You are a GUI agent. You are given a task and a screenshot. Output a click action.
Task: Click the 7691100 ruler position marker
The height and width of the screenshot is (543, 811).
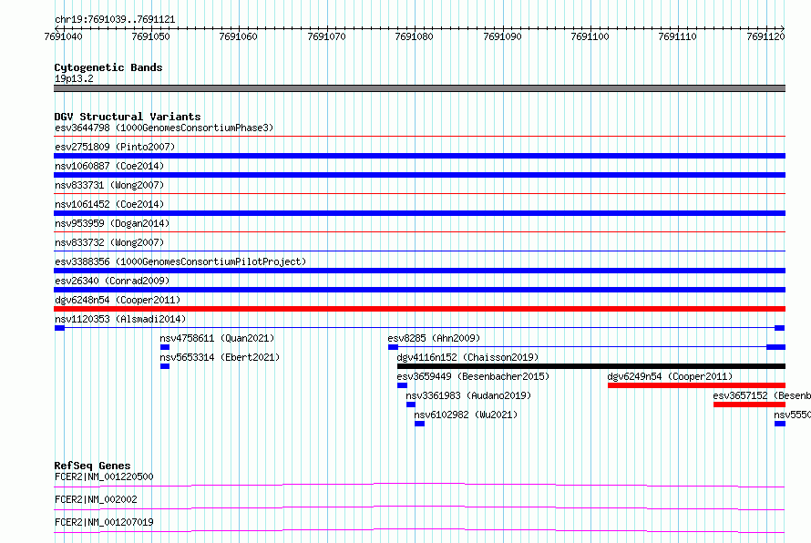[590, 37]
